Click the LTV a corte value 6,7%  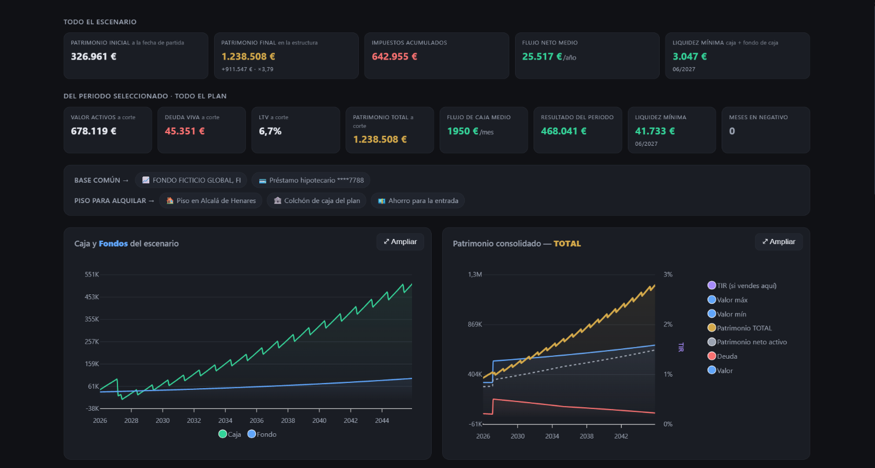point(270,131)
